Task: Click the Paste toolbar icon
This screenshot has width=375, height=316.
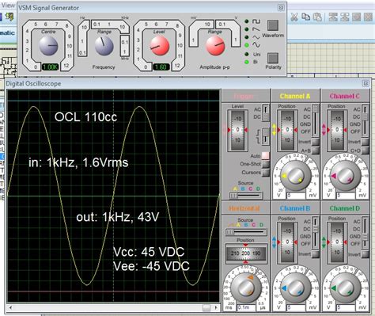Action: point(317,17)
